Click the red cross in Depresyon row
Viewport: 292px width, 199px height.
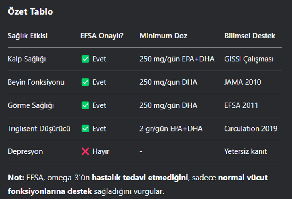pyautogui.click(x=85, y=151)
